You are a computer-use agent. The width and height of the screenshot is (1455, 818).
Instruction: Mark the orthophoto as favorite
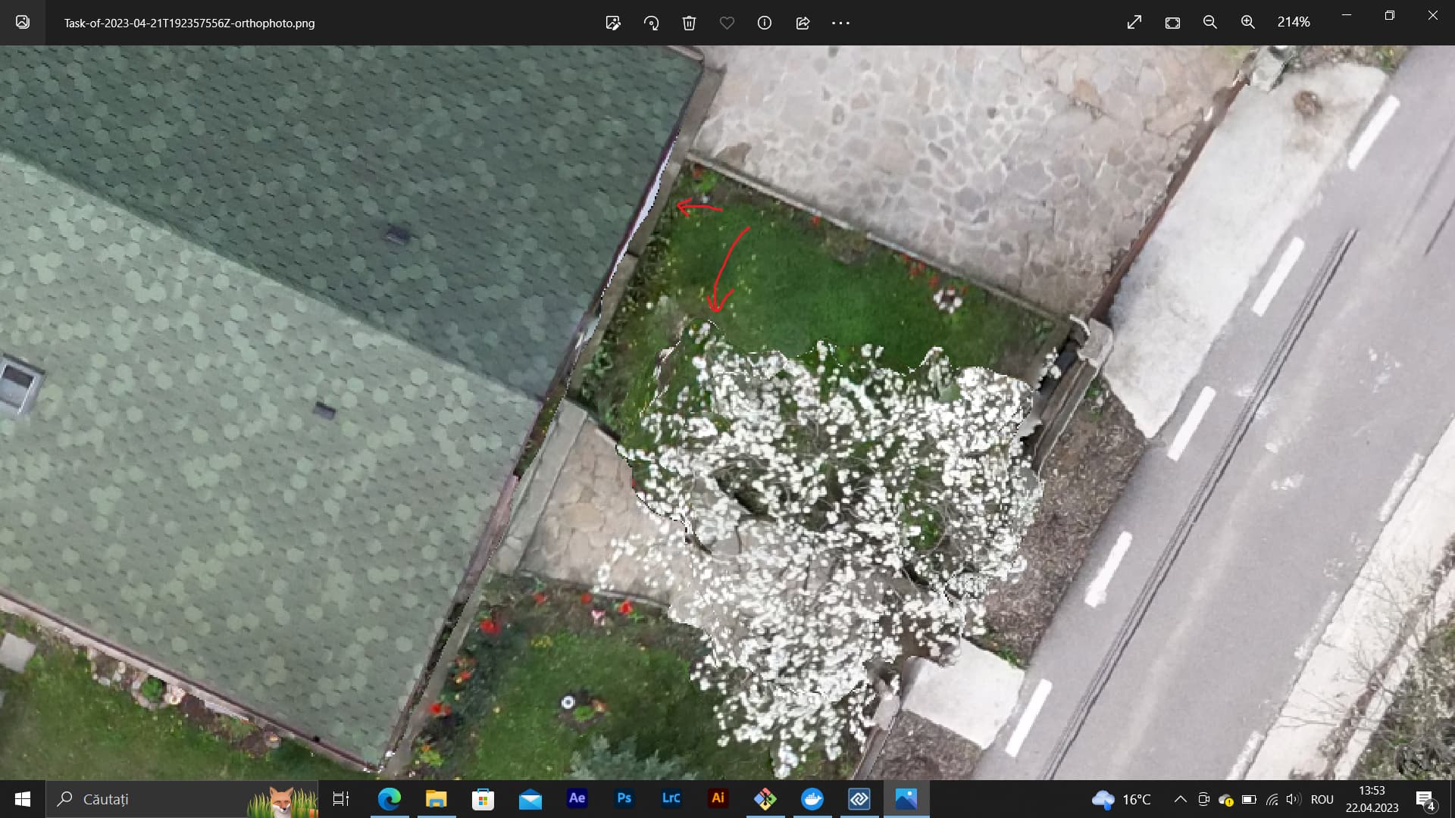pos(727,23)
